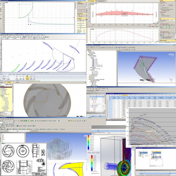Click Sweep tool in DesignModeler toolbar
The height and width of the screenshot is (176, 176).
tap(8, 126)
